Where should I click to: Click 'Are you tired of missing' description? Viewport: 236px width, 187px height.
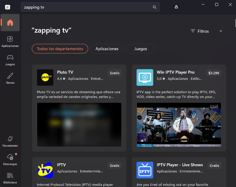pos(172,185)
